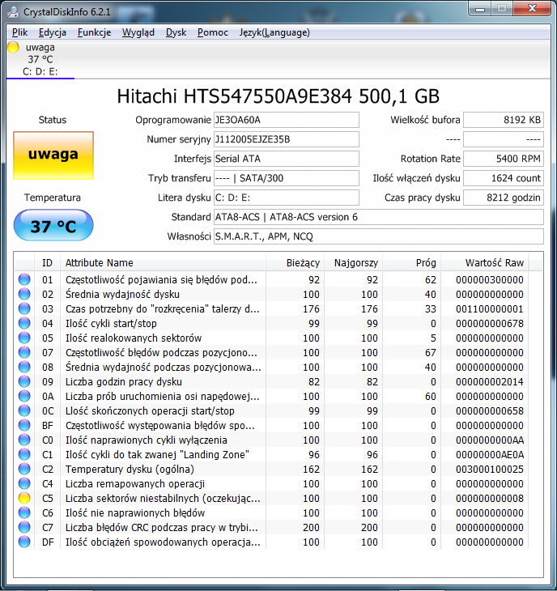The height and width of the screenshot is (591, 557).
Task: Click the buffer size field 8192 KB
Action: point(503,120)
